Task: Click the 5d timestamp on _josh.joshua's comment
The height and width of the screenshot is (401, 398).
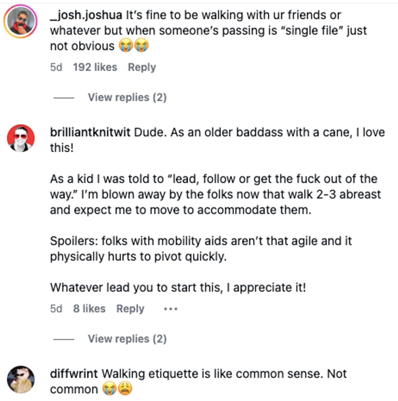Action: pyautogui.click(x=56, y=67)
